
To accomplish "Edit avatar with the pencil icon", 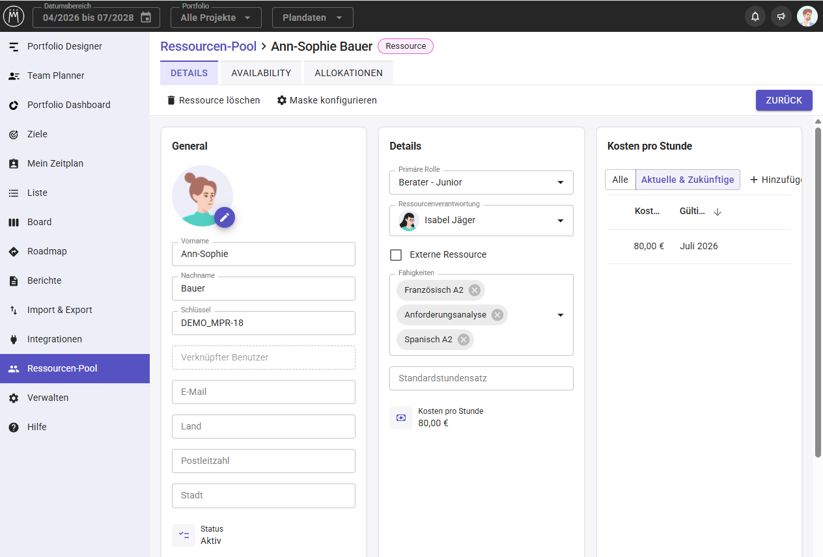I will 225,217.
